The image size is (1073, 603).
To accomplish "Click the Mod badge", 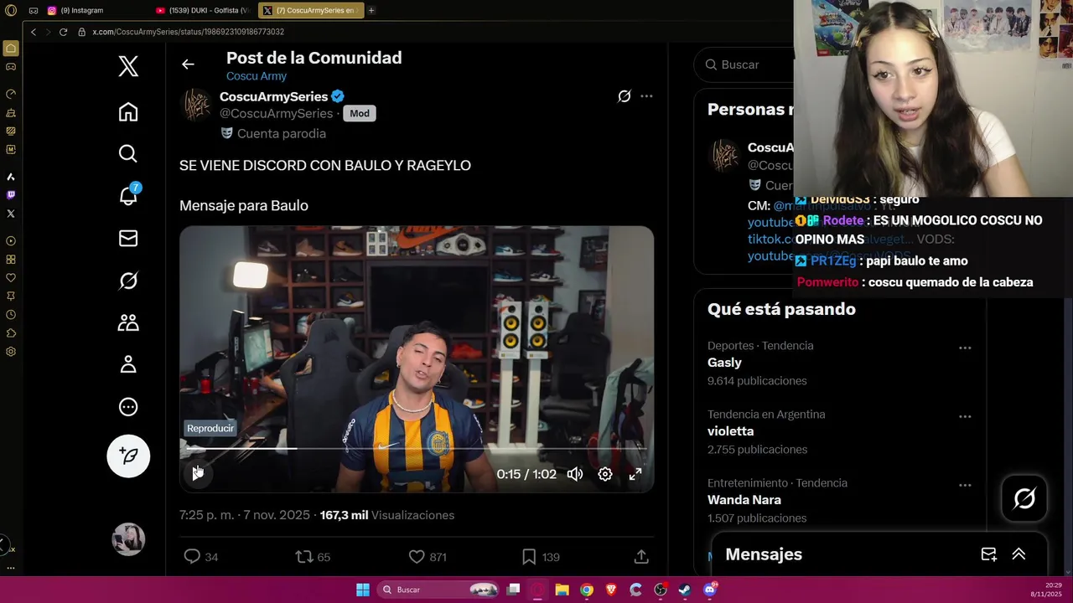I will tap(360, 113).
